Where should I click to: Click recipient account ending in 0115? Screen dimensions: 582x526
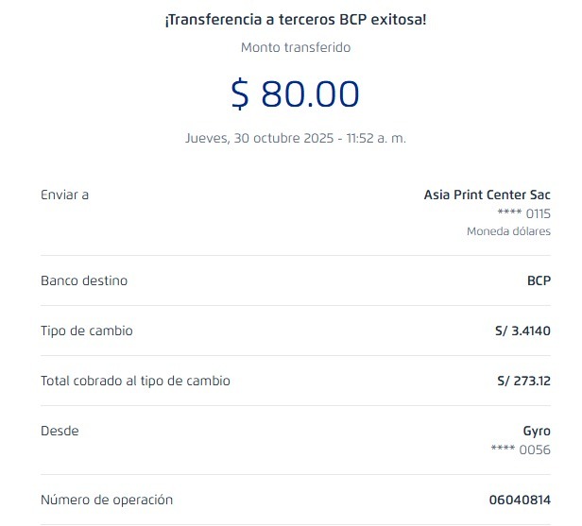(x=523, y=213)
